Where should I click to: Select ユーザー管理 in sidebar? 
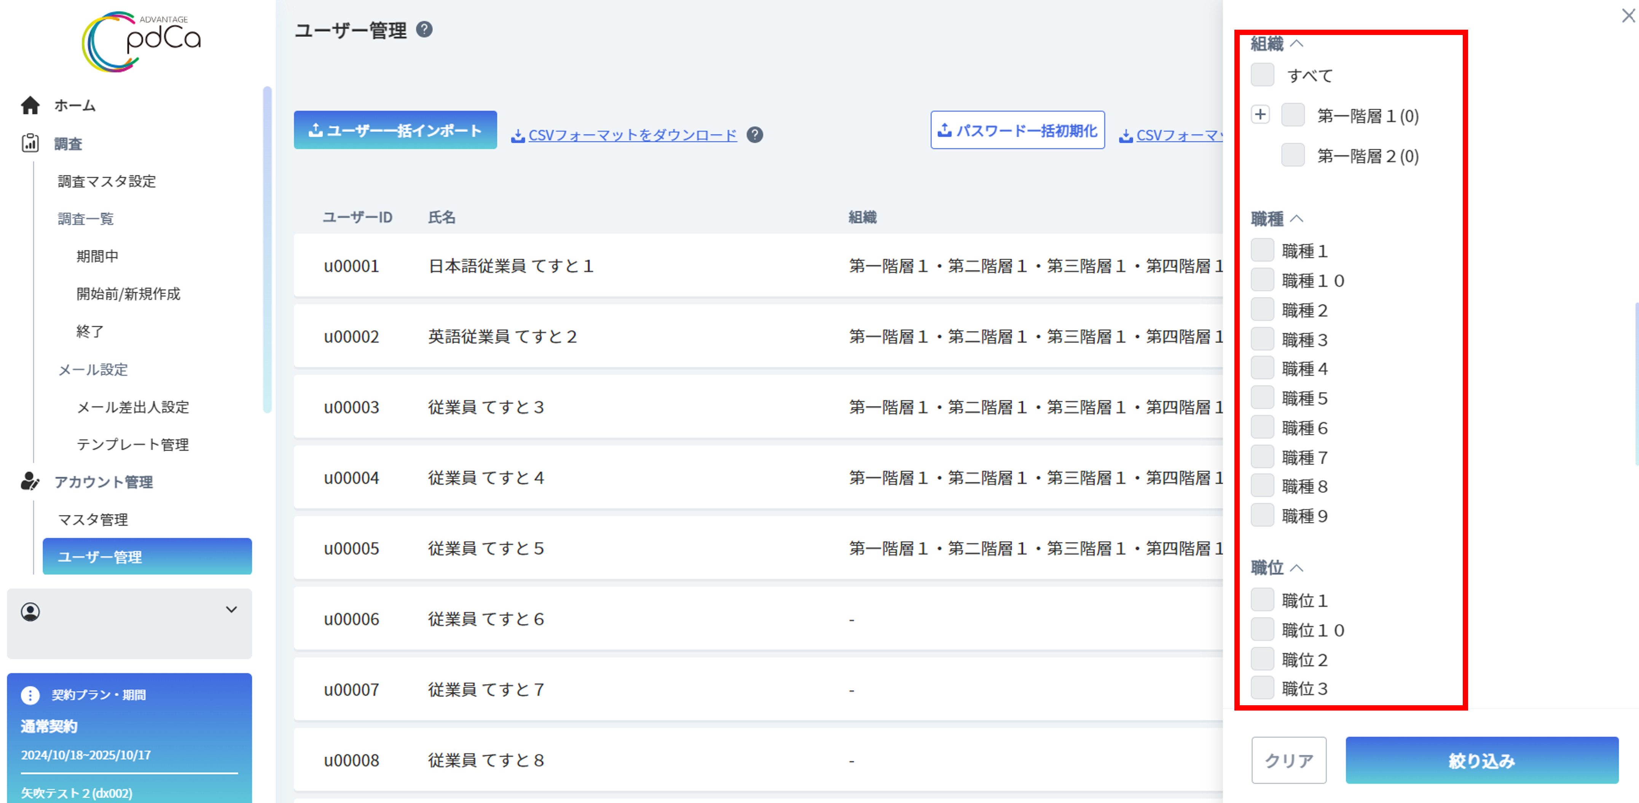(x=147, y=556)
